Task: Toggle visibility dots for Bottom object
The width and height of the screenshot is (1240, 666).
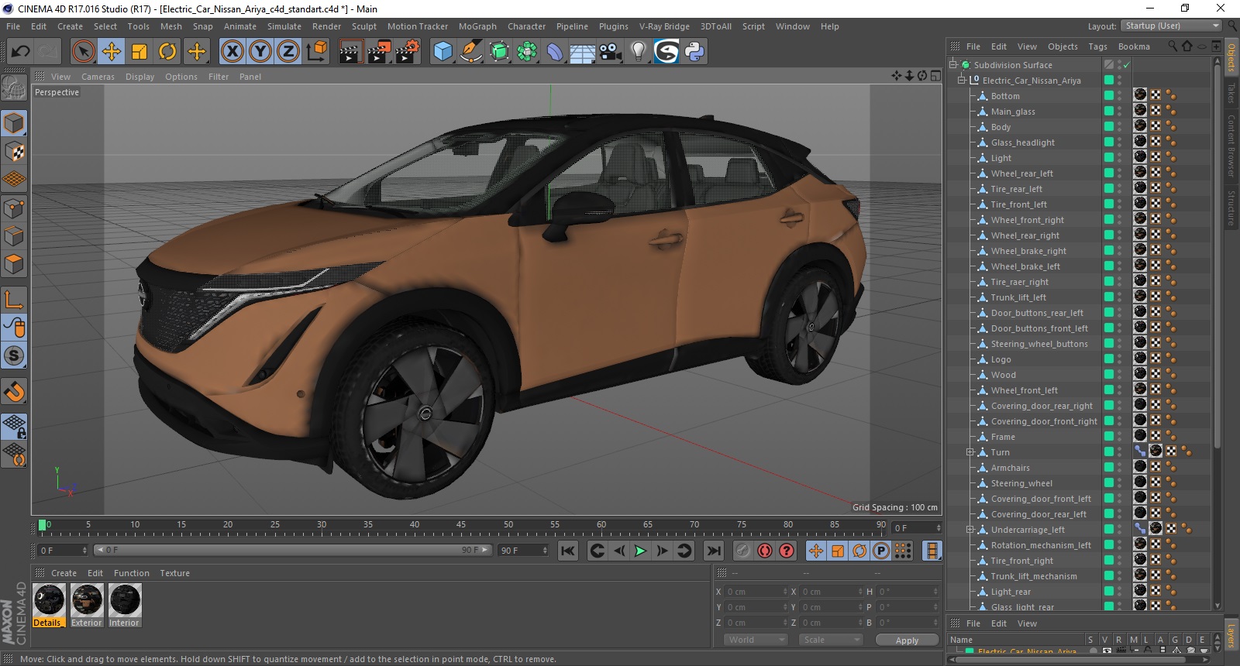Action: tap(1120, 96)
